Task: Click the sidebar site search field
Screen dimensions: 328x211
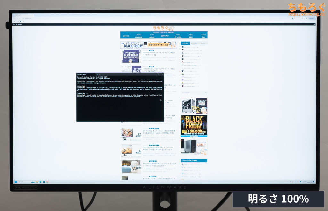Action: (193, 93)
